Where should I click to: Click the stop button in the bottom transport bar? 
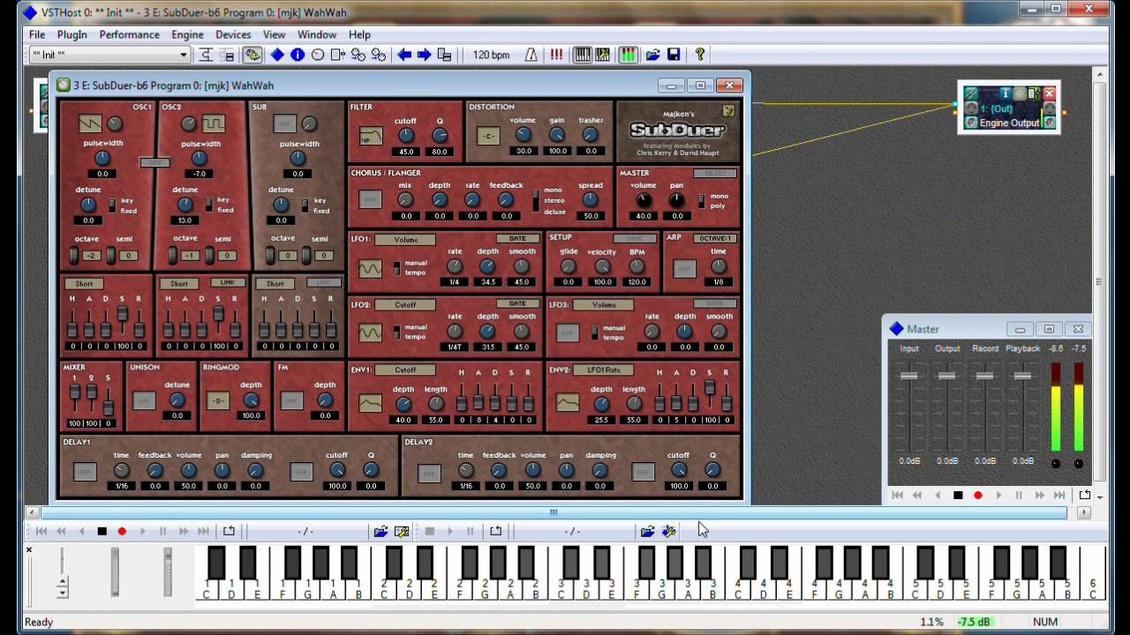tap(102, 531)
